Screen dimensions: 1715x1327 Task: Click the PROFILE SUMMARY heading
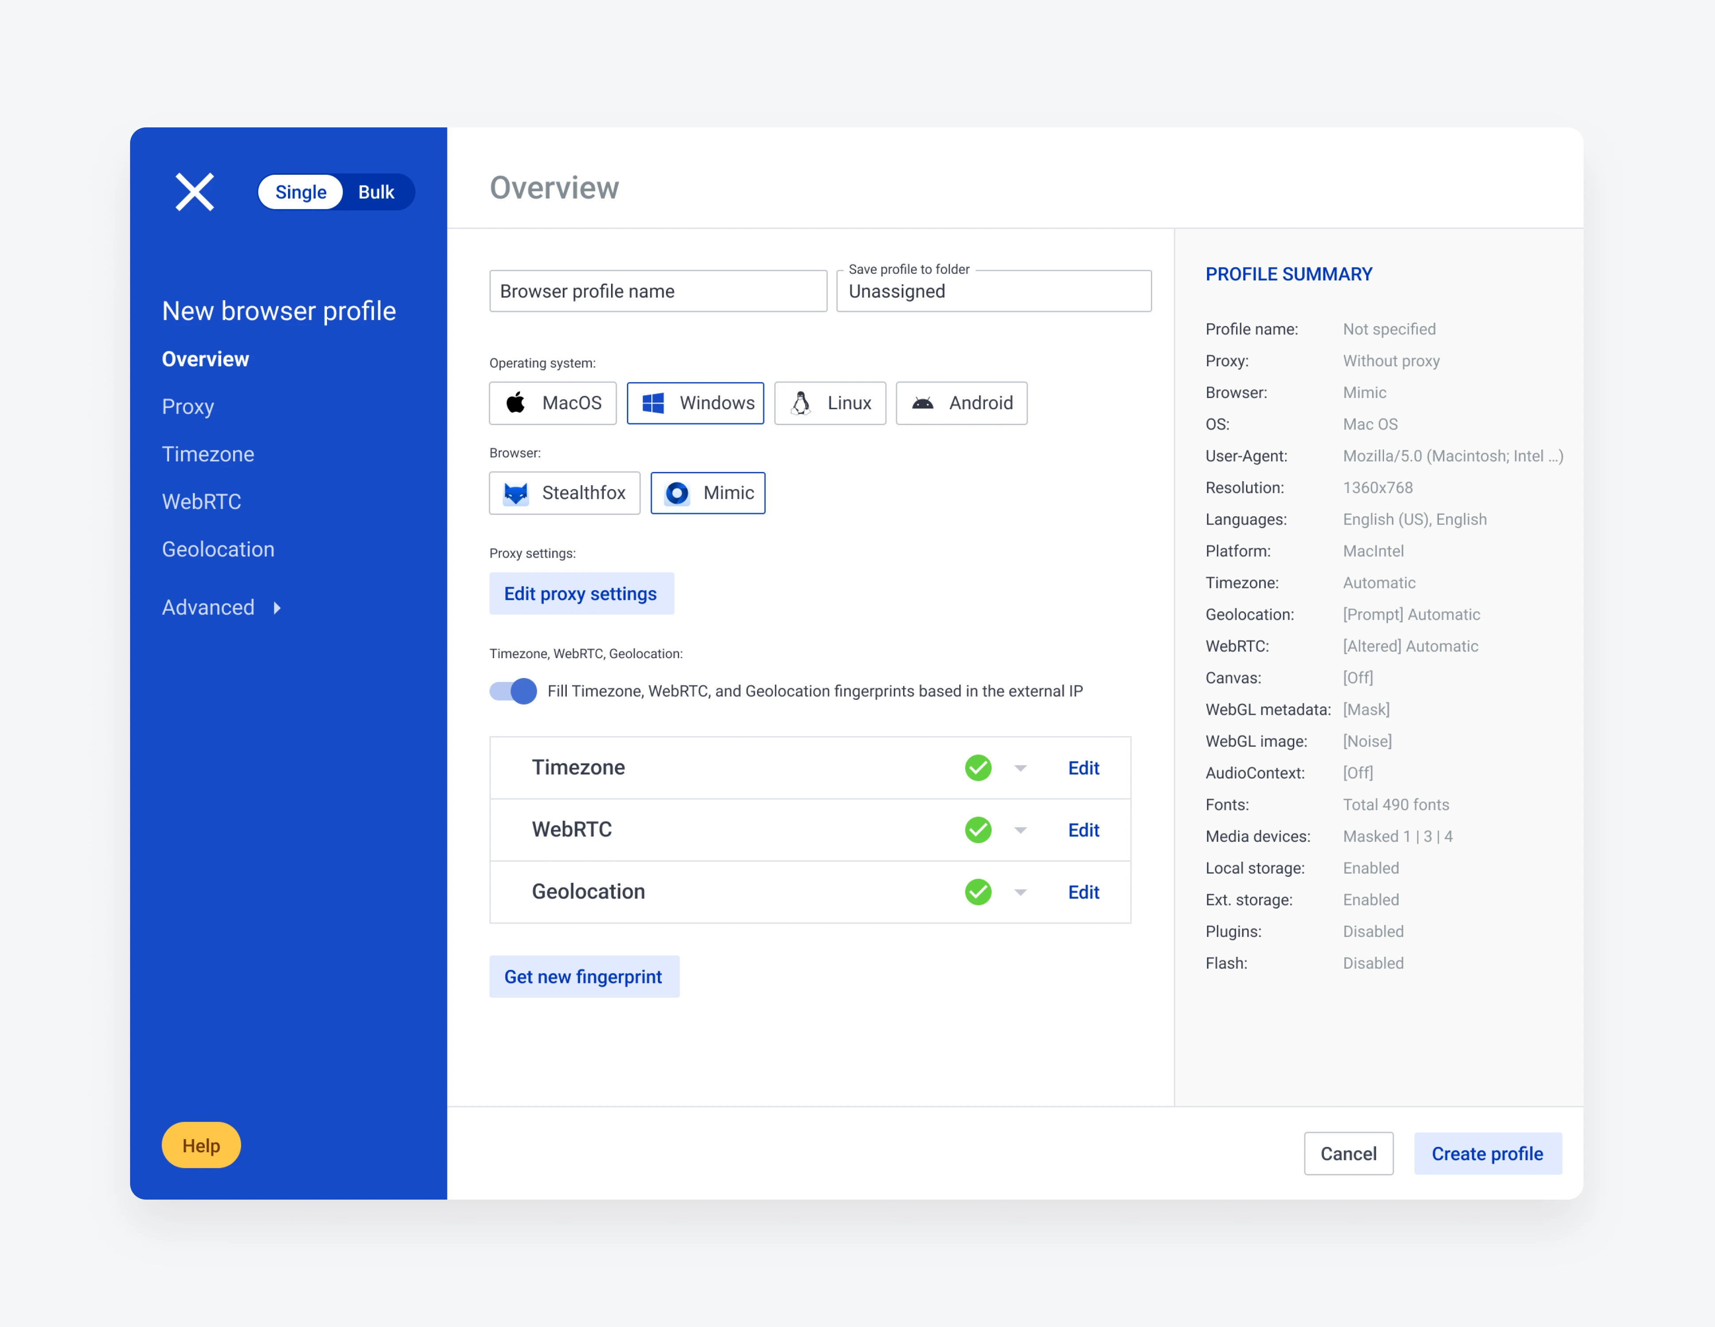tap(1288, 274)
